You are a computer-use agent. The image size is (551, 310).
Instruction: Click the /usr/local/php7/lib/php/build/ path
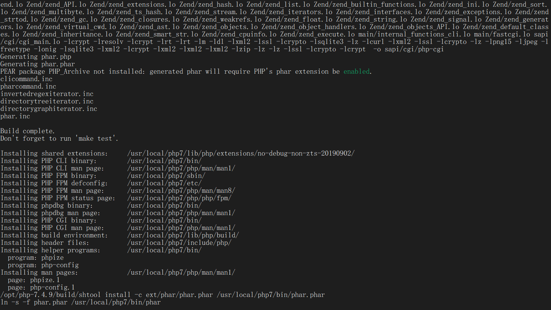coord(183,235)
